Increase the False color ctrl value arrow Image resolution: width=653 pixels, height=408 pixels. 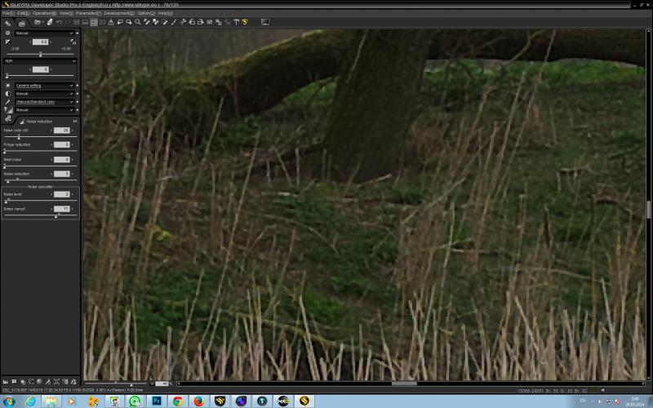73,131
